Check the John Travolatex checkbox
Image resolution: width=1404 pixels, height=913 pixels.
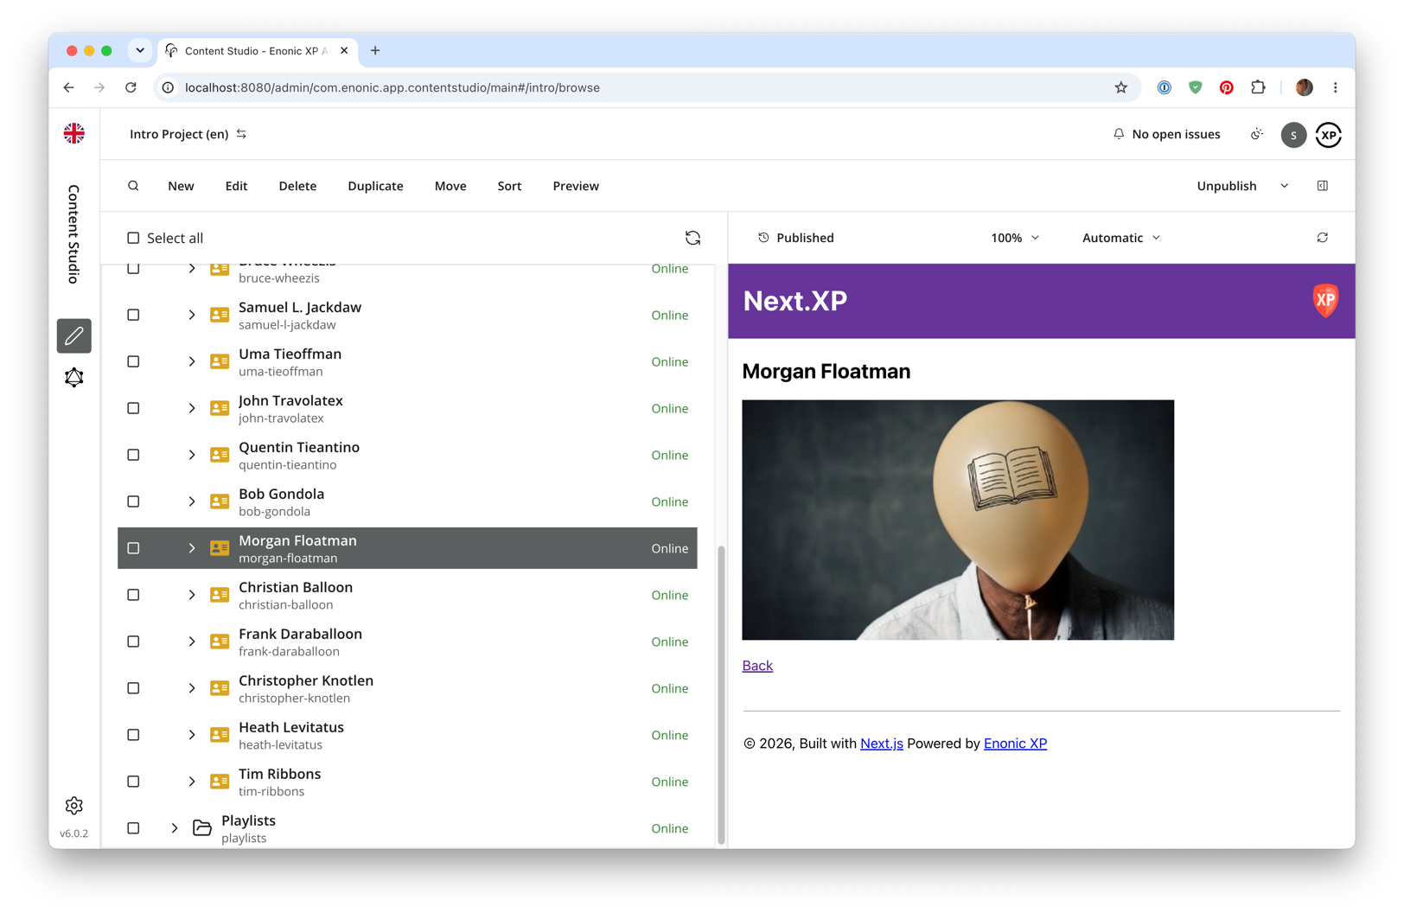[133, 408]
